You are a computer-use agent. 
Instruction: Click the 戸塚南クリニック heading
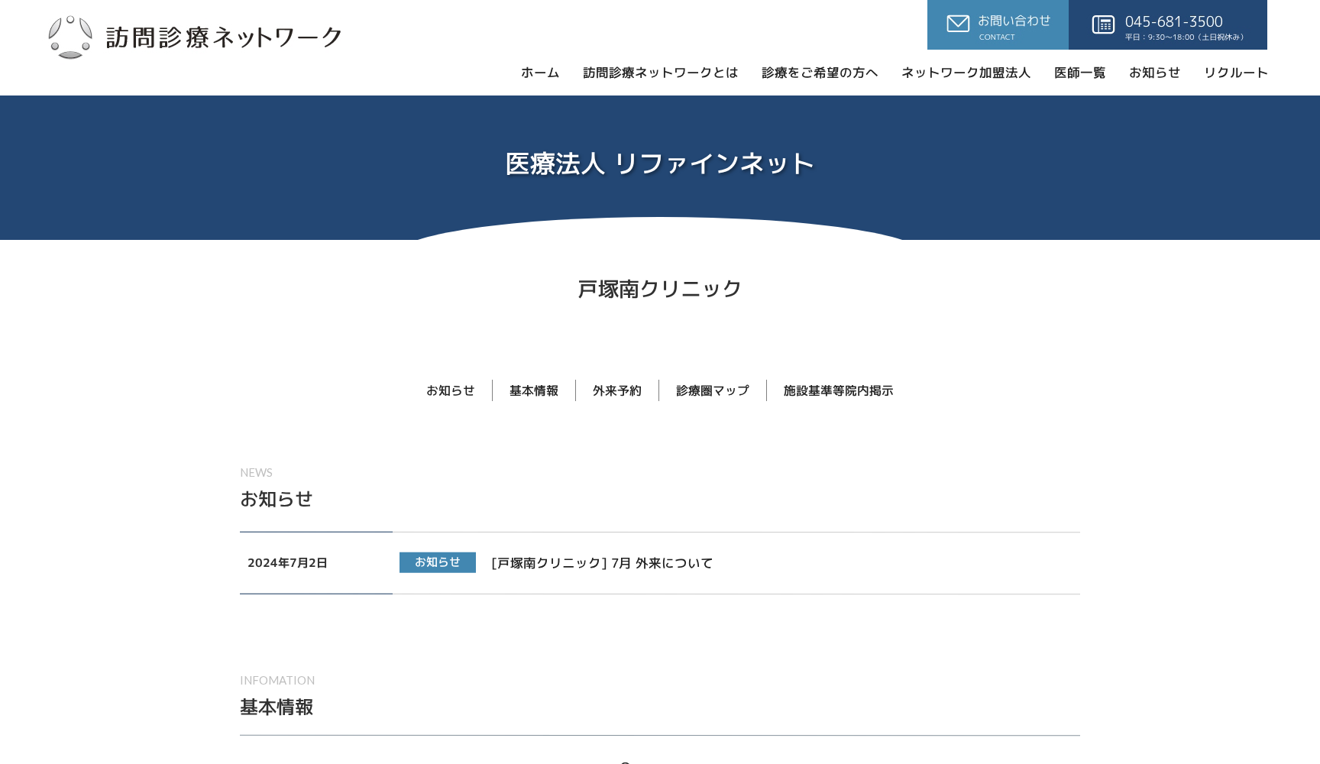pyautogui.click(x=660, y=289)
